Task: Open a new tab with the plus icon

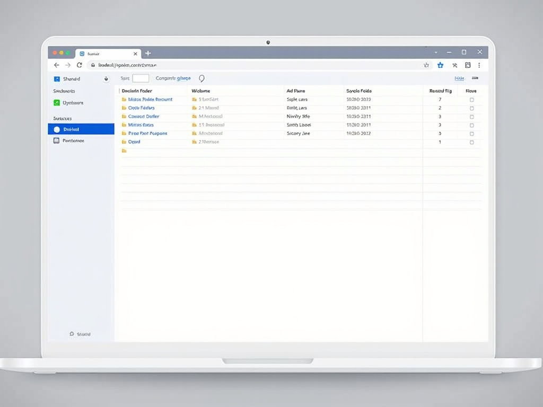Action: click(148, 54)
